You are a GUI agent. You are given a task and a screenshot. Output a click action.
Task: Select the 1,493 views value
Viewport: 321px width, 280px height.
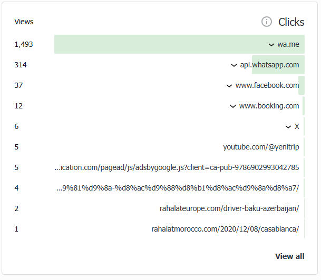click(24, 44)
